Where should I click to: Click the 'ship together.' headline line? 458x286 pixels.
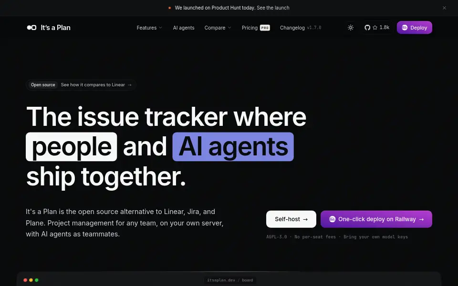point(106,177)
